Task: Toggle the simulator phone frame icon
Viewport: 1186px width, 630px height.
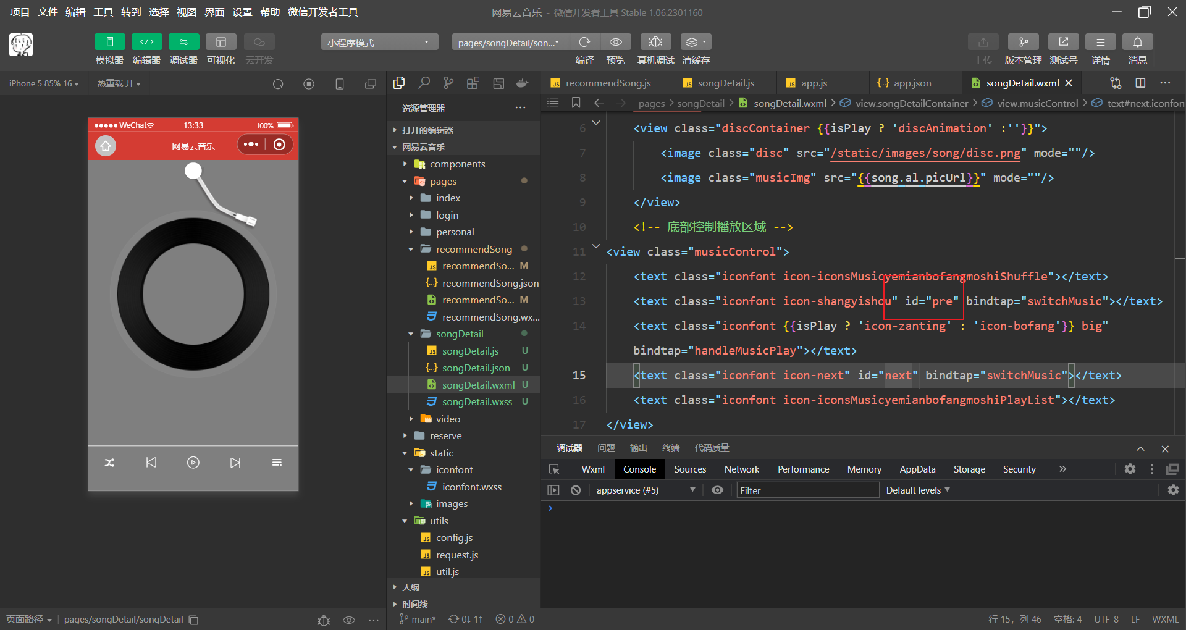Action: 340,84
